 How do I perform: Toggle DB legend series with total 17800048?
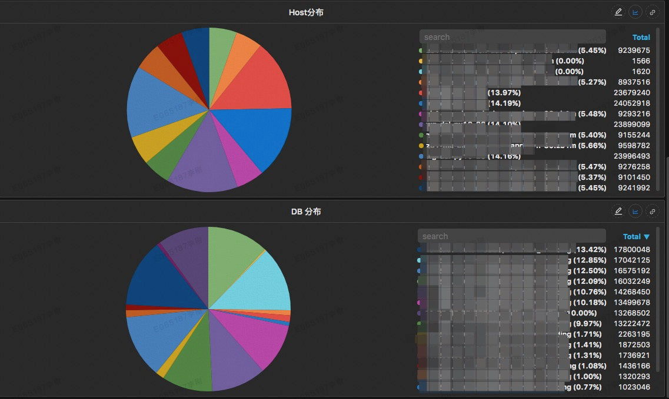click(x=534, y=249)
